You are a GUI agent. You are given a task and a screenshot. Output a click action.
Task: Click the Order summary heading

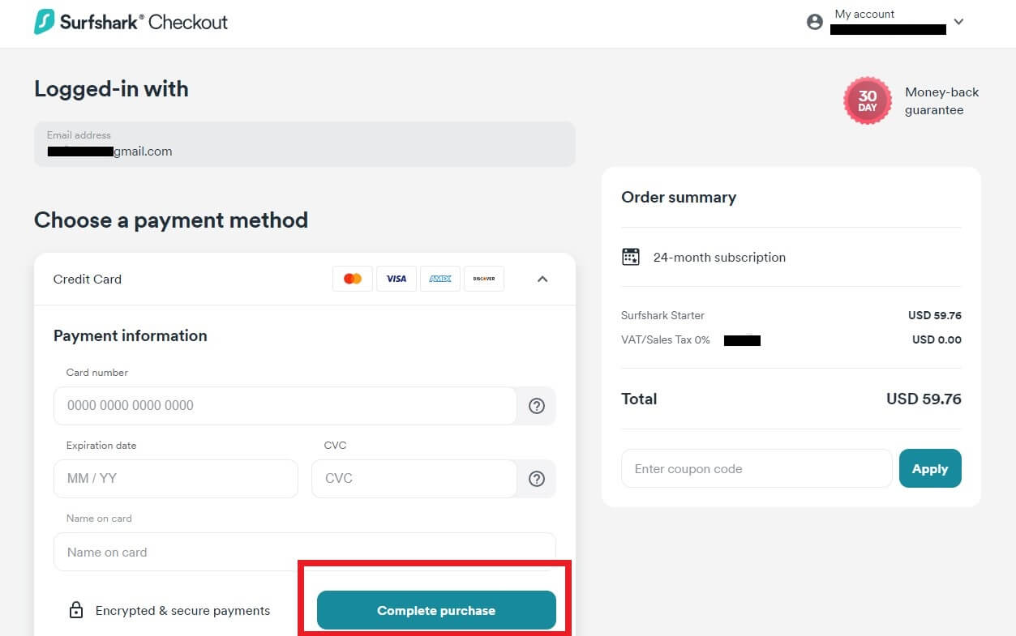679,197
